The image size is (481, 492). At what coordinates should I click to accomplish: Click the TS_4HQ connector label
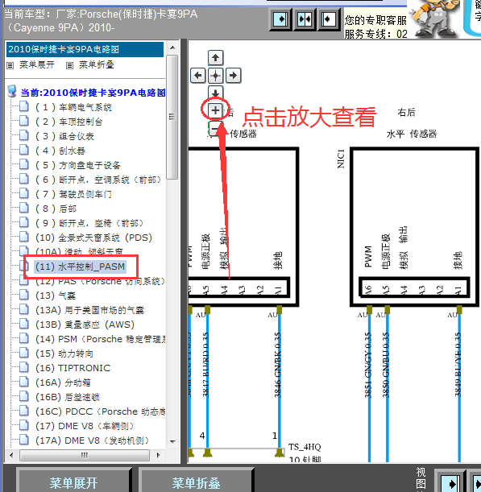pyautogui.click(x=305, y=447)
